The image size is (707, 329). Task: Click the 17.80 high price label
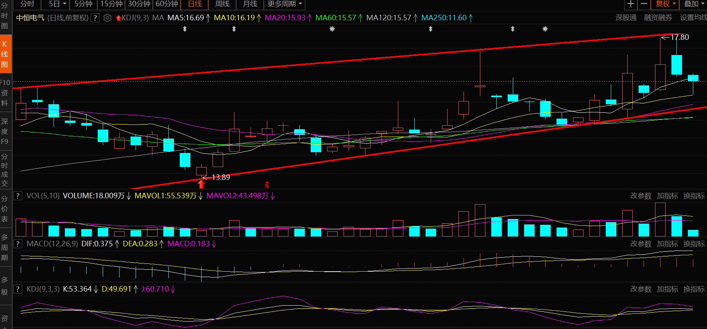[x=680, y=37]
